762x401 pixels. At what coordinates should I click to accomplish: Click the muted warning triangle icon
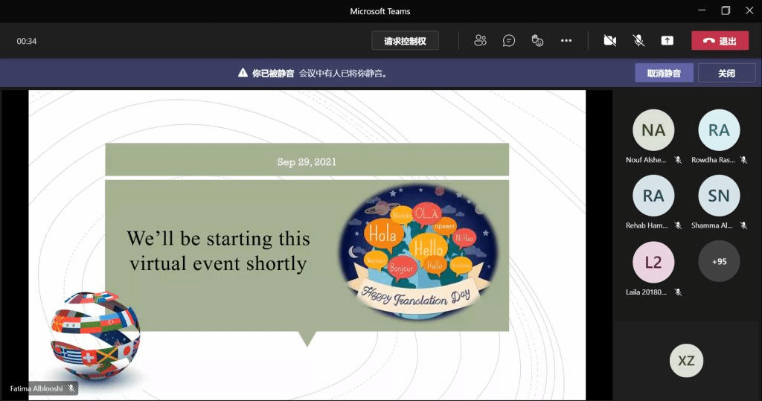[x=243, y=73]
